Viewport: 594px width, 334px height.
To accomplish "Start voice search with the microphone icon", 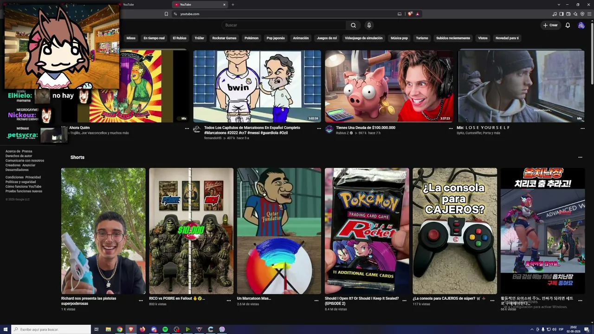I will coord(369,25).
